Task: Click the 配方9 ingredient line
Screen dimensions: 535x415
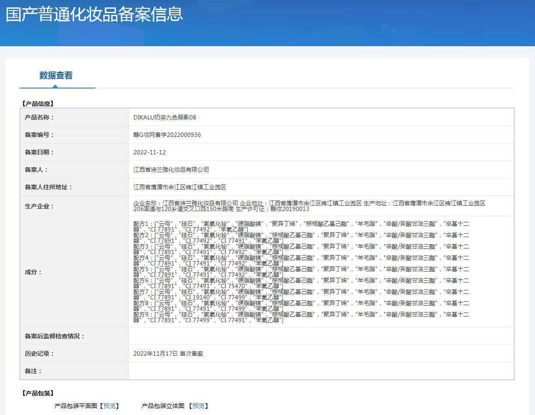Action: [x=301, y=314]
